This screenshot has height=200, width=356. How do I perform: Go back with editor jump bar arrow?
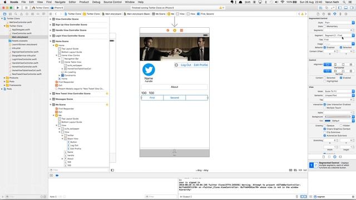point(56,14)
